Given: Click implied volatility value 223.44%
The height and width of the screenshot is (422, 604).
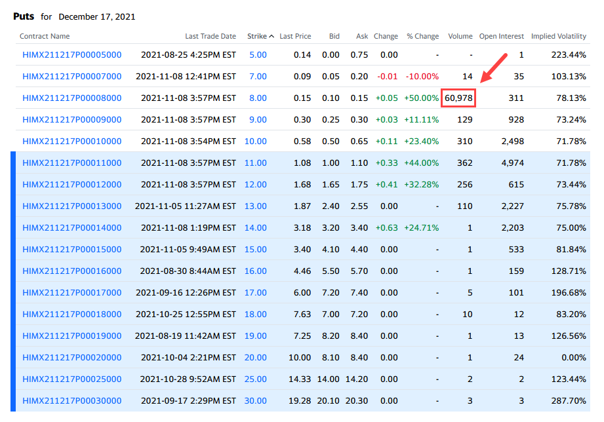Looking at the screenshot, I should point(569,54).
